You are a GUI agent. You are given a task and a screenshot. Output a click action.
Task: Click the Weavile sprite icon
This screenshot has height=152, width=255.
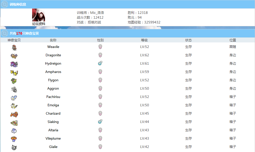[14, 47]
